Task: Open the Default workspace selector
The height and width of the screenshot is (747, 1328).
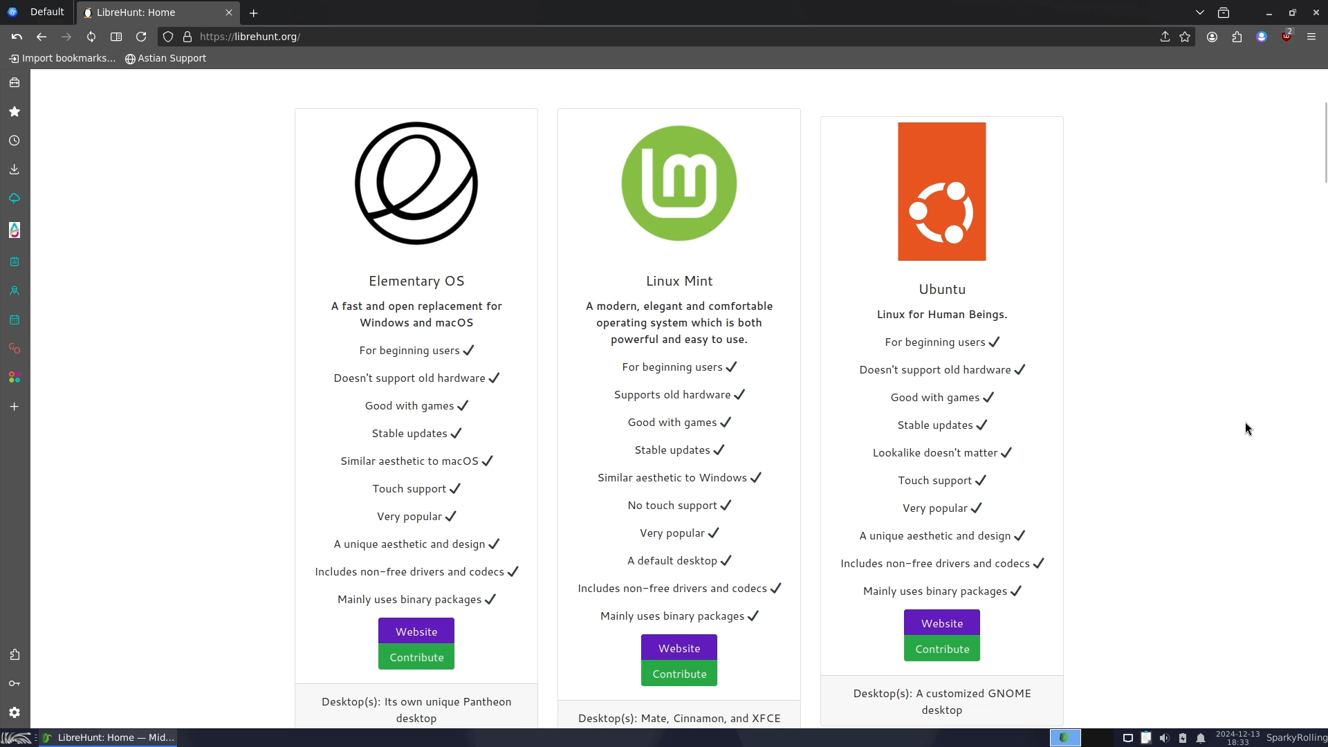Action: (38, 12)
